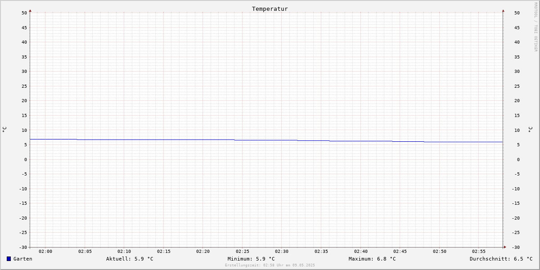Select the Minimum: 5.9 °C value
Viewport: 540px width, 270px height.
pyautogui.click(x=251, y=259)
